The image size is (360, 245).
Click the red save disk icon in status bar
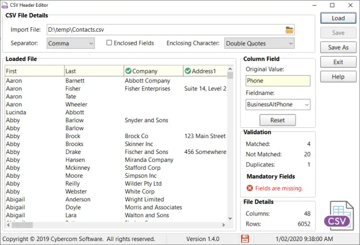point(245,239)
